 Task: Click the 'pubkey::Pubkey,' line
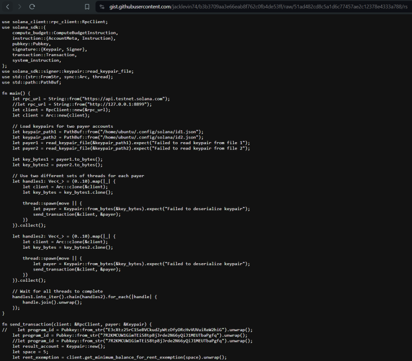(x=31, y=44)
